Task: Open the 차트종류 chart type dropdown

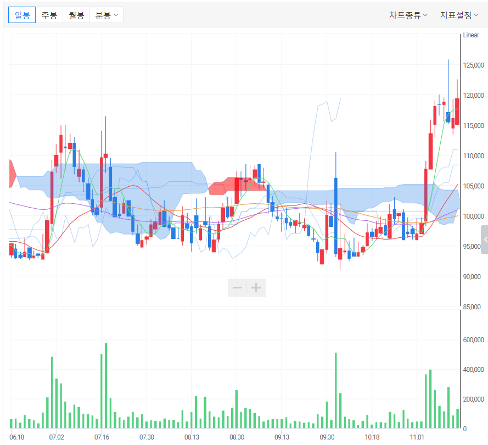Action: pyautogui.click(x=408, y=15)
